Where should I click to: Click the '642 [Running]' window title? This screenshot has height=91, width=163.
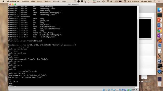(x=73, y=4)
